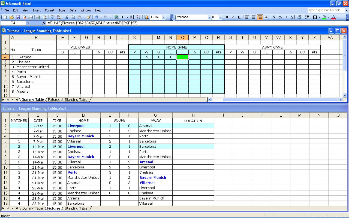Click the Merge and Center icon
Viewport: 349px width, 218px height.
click(266, 17)
